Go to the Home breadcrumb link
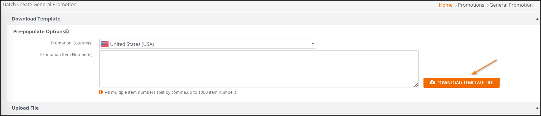The width and height of the screenshot is (541, 116). point(446,5)
